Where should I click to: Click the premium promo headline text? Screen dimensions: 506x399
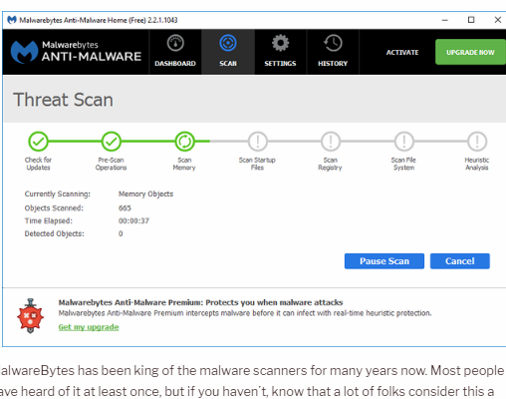(x=200, y=302)
